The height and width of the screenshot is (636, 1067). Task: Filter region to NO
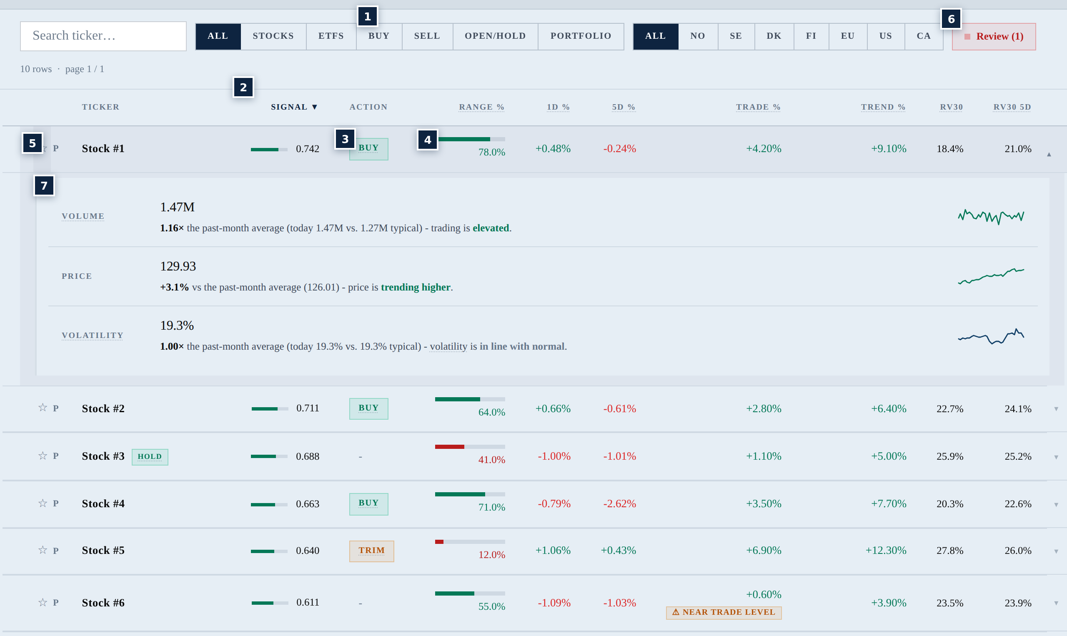698,36
